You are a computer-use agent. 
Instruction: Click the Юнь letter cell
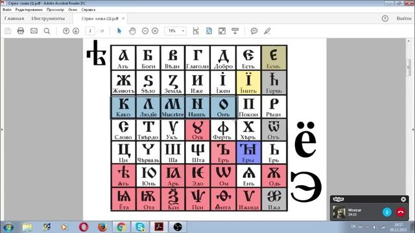tap(148, 175)
